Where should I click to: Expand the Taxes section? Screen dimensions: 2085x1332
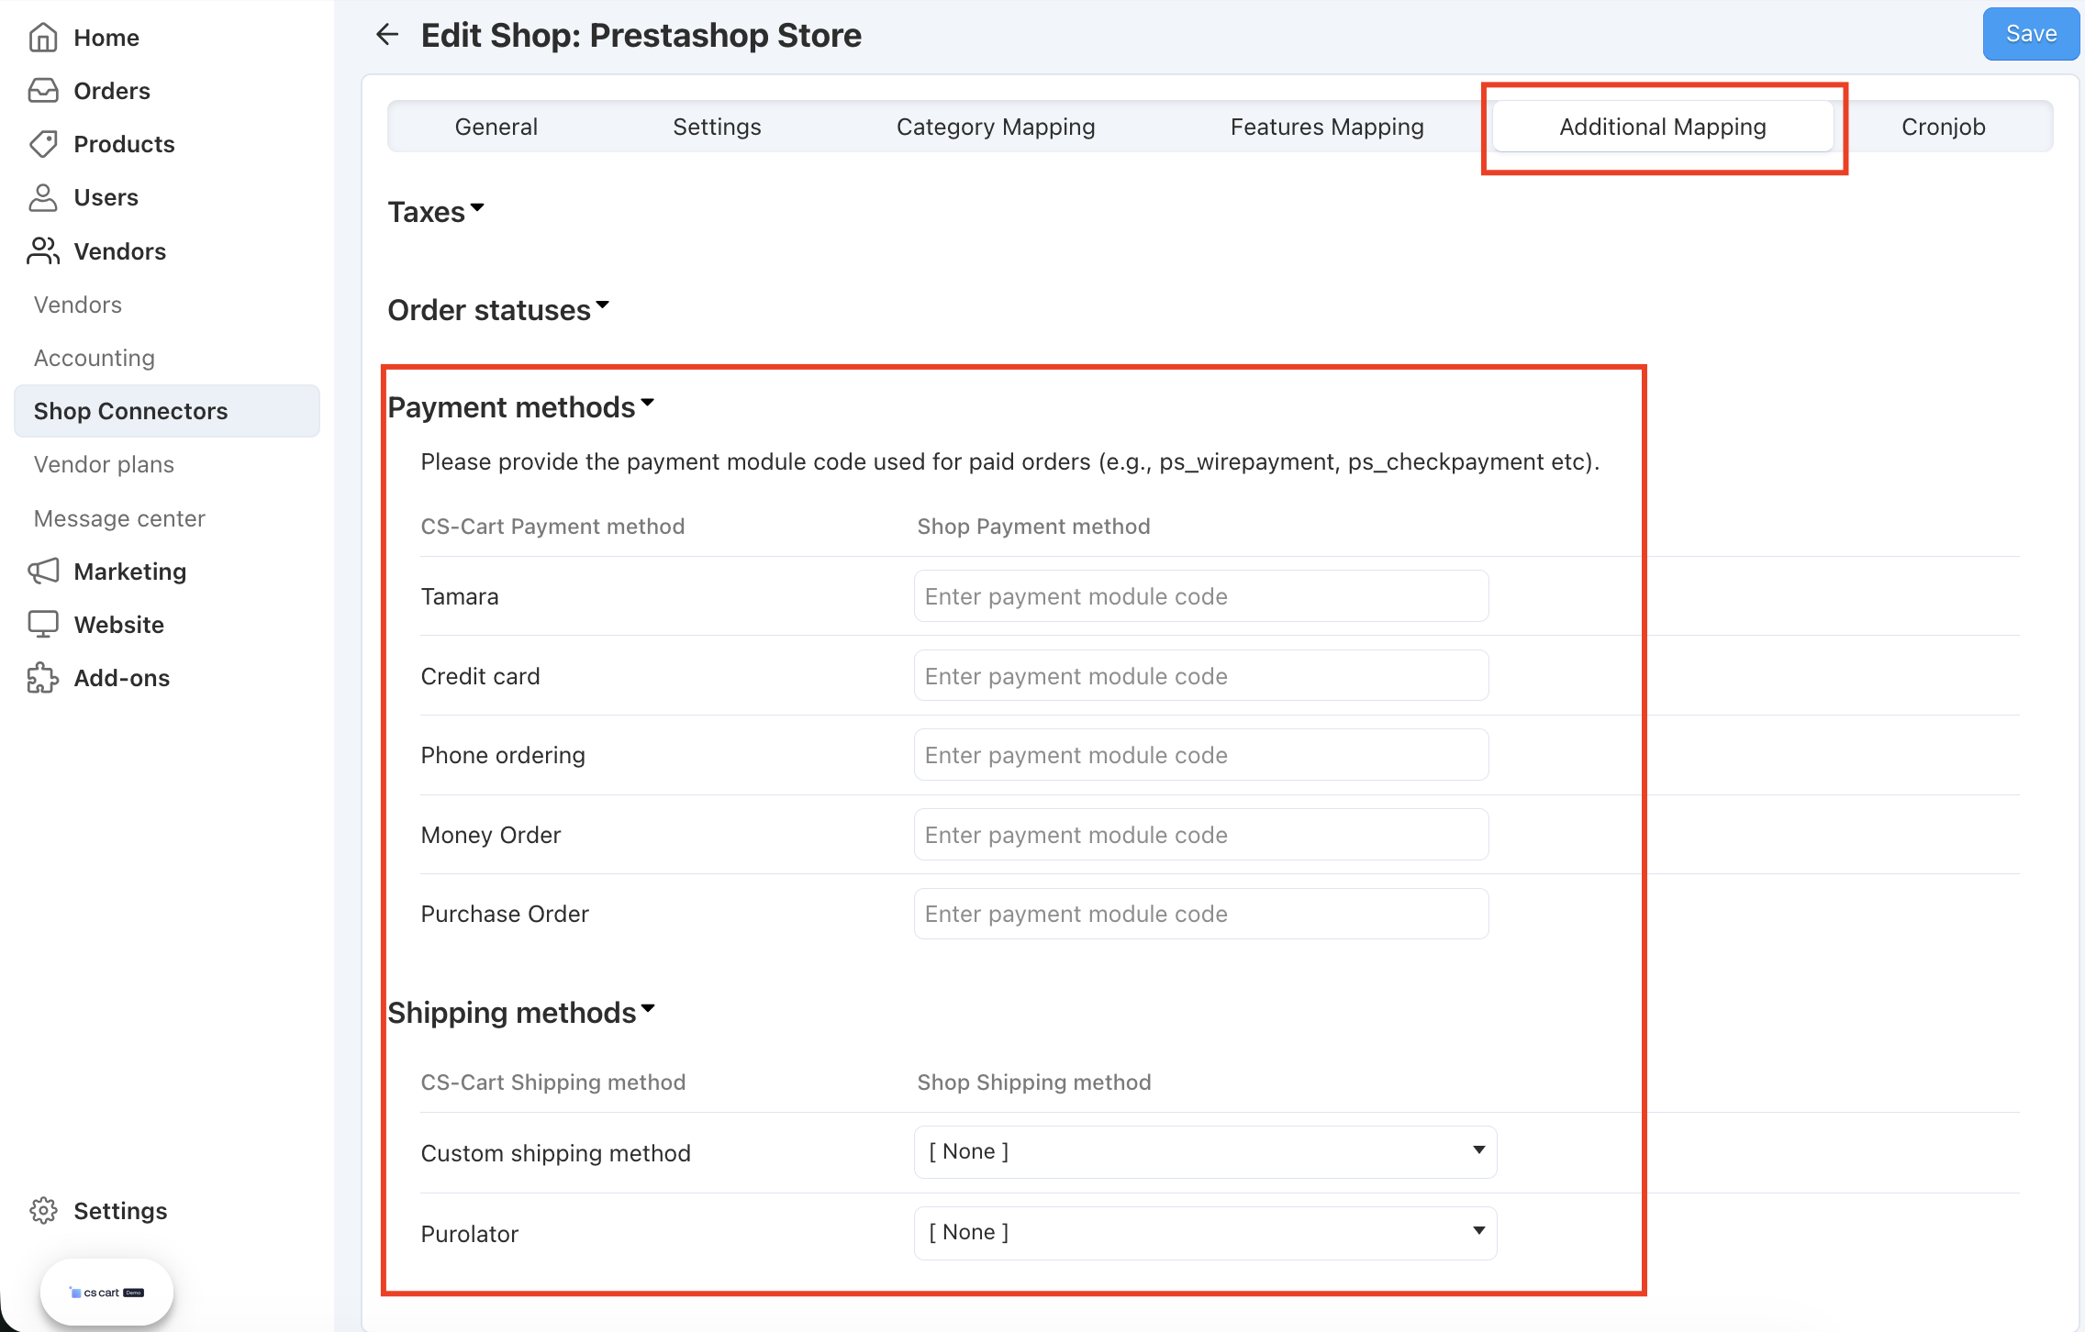[436, 212]
